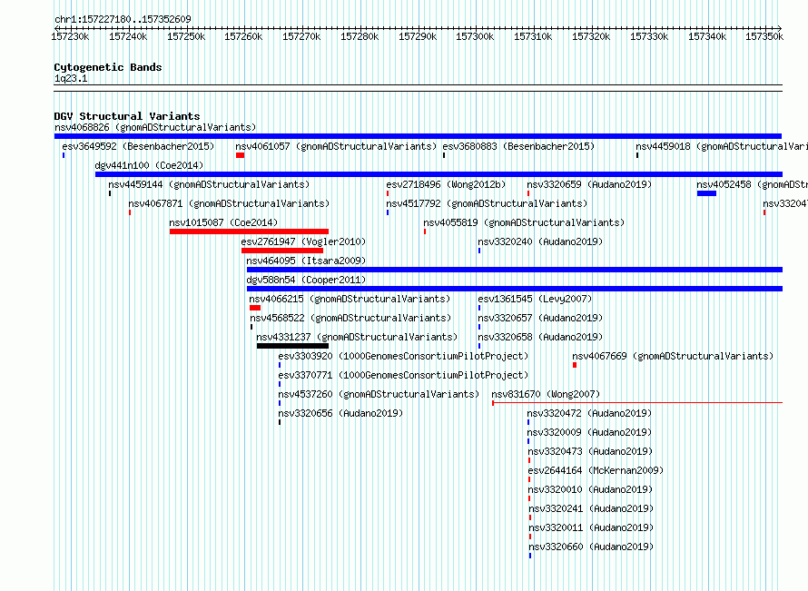The width and height of the screenshot is (808, 591).
Task: Open nsv3320010 (Audano2019) label
Action: [x=590, y=489]
